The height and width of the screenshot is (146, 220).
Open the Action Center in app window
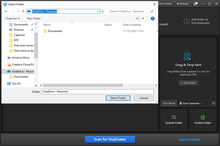165,4
